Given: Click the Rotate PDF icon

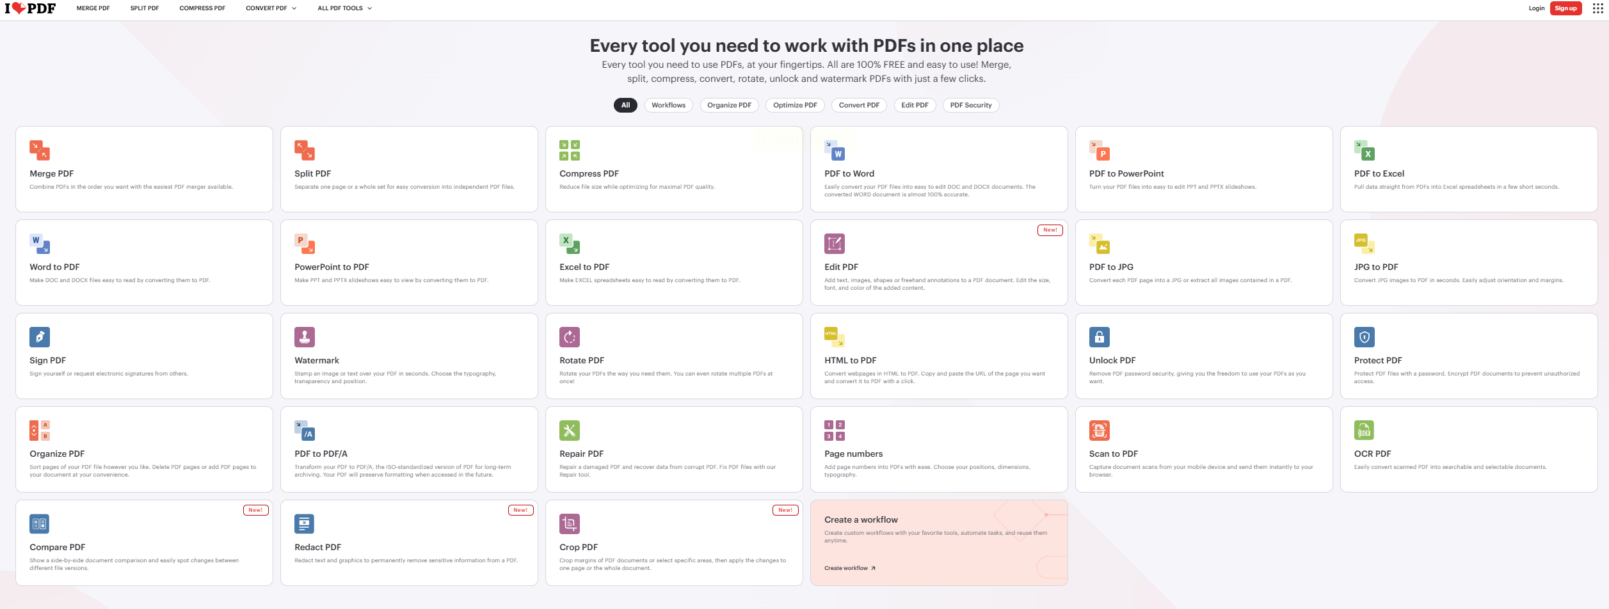Looking at the screenshot, I should 570,337.
